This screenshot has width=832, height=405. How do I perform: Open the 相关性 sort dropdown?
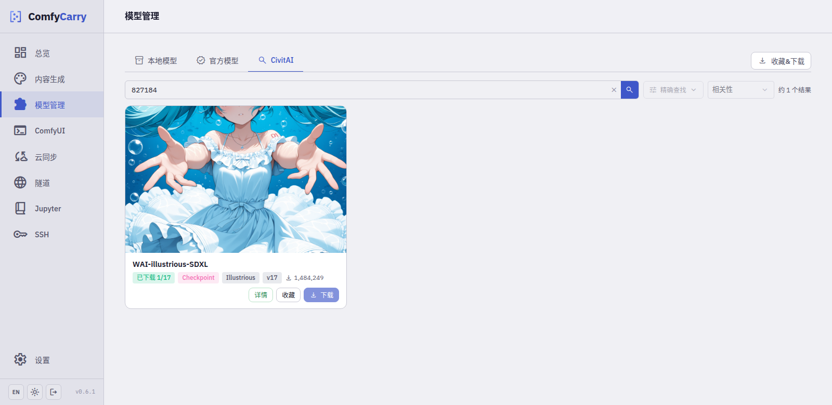[740, 90]
